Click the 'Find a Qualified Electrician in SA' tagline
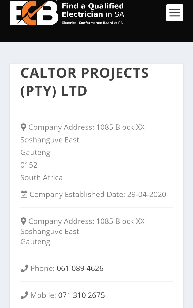The width and height of the screenshot is (193, 308). pyautogui.click(x=93, y=10)
